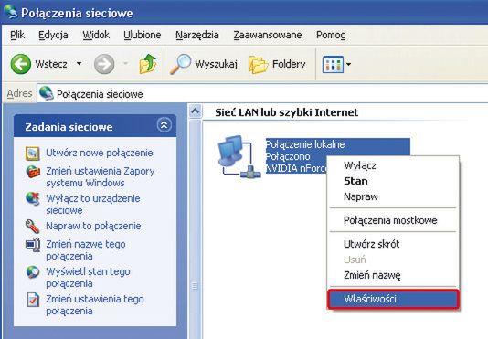Click the Wyszukaj toolbar label
Viewport: 488px width, 339px height.
coord(216,64)
